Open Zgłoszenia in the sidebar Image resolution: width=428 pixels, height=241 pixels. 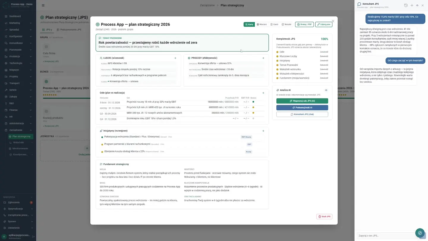tap(18, 202)
